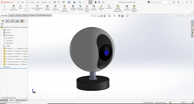Viewport: 194px width, 104px height.
Task: Start a New Motion Study
Action: click(87, 9)
